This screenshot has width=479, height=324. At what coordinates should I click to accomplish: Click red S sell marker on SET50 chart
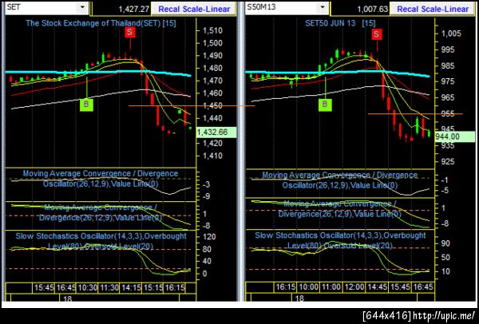[x=377, y=34]
